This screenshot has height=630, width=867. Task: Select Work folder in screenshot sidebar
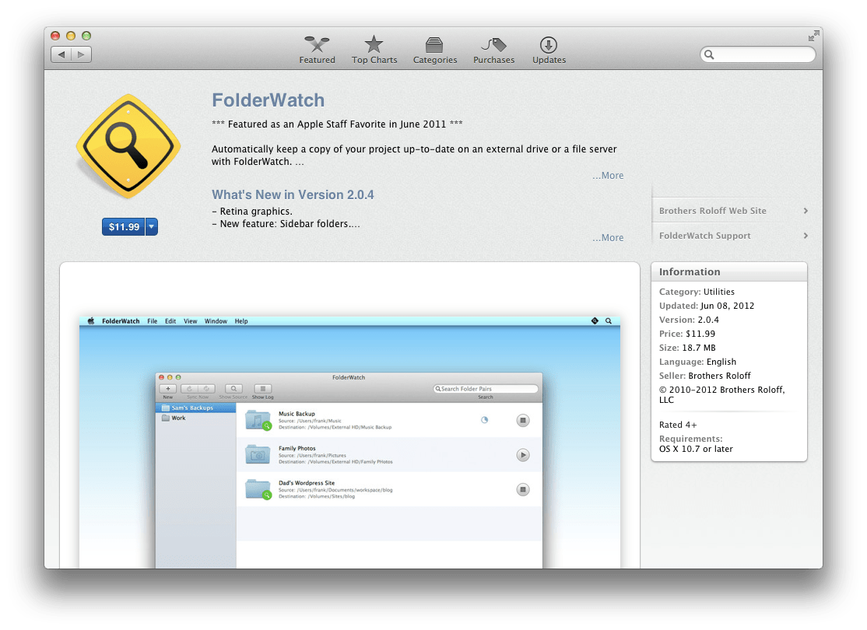point(196,418)
